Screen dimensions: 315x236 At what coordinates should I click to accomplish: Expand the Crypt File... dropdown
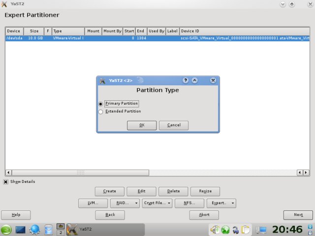[x=157, y=203]
